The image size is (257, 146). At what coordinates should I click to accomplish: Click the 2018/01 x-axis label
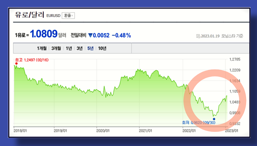click(20, 131)
